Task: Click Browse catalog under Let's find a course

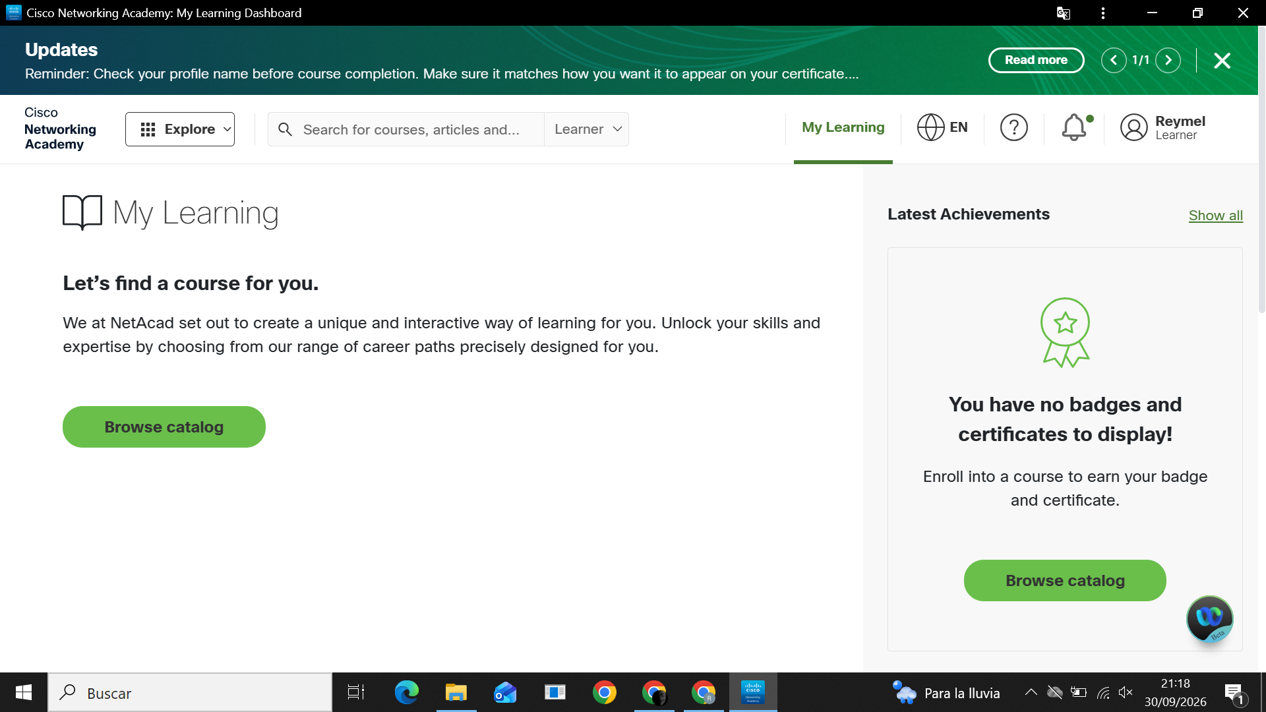Action: [164, 427]
